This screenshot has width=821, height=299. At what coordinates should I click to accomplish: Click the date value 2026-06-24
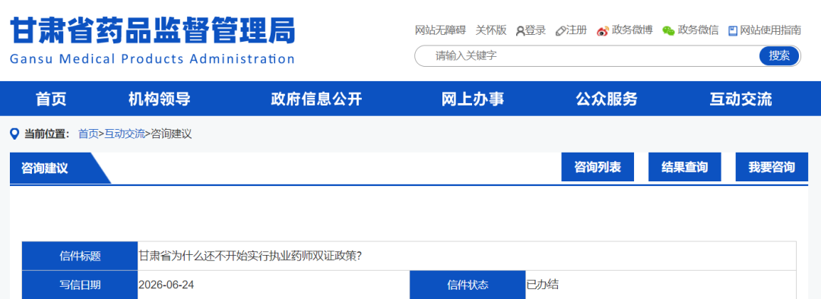166,285
